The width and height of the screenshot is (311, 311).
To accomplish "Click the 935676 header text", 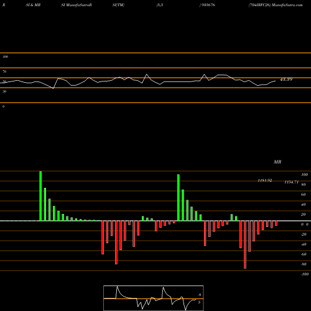I will point(208,5).
